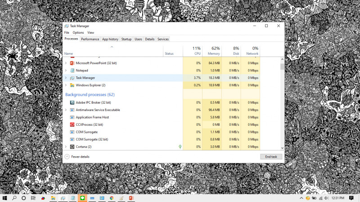Open Cortana circle on taskbar
The width and height of the screenshot is (360, 202).
pyautogui.click(x=24, y=198)
